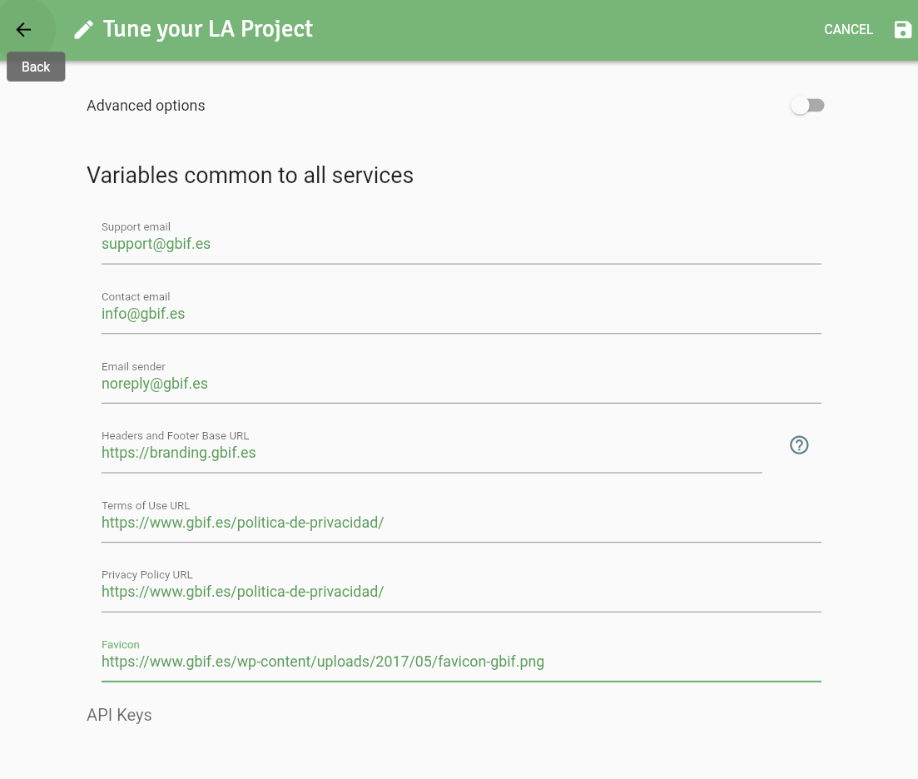Focus the Privacy Policy URL value text
The image size is (918, 779).
pyautogui.click(x=242, y=592)
